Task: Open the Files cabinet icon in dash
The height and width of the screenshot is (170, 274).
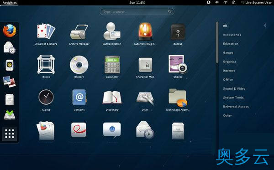Action: pos(10,99)
